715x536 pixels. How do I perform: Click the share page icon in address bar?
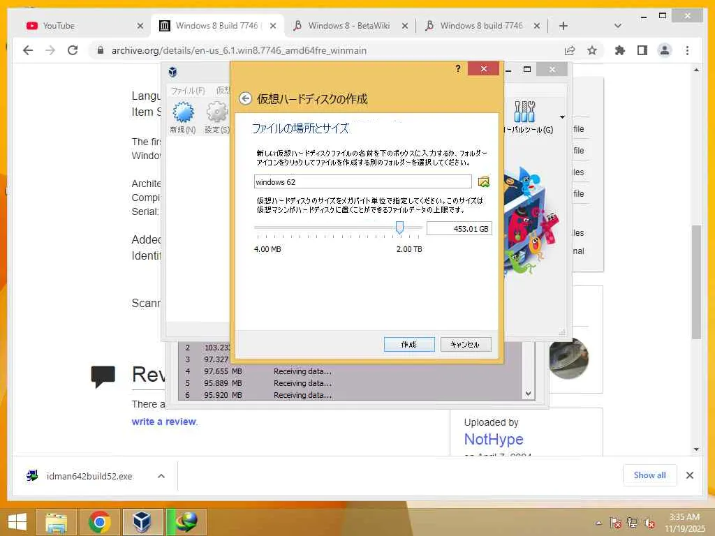tap(570, 50)
